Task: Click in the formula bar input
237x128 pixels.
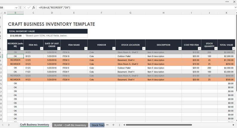Action: tap(135, 7)
